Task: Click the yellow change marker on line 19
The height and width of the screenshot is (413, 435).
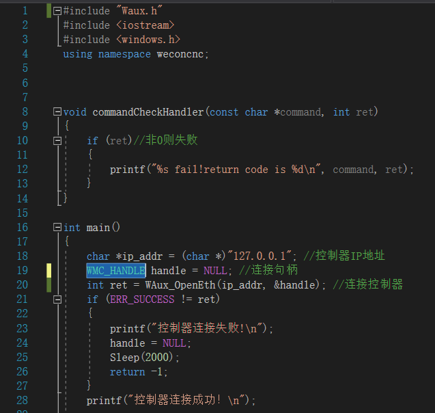Action: click(48, 271)
